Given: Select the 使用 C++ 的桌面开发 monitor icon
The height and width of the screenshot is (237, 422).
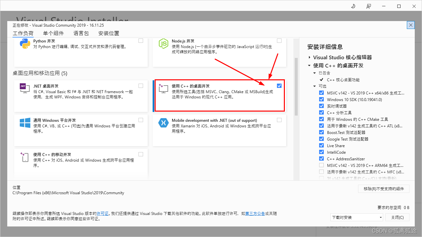Looking at the screenshot, I should [164, 88].
